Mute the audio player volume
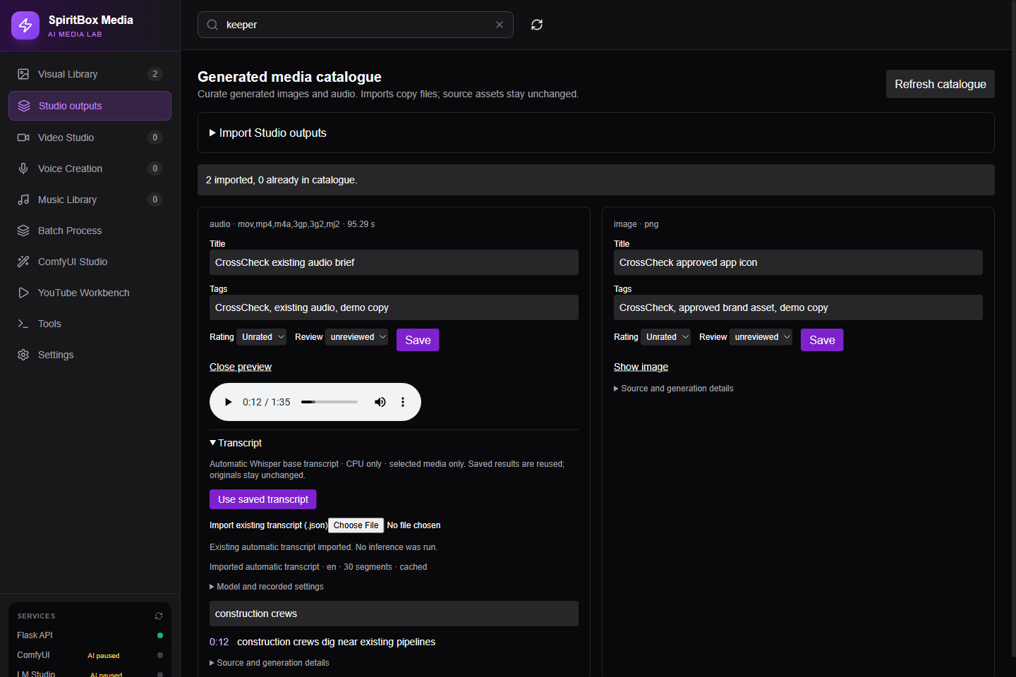The height and width of the screenshot is (677, 1016). pyautogui.click(x=380, y=402)
